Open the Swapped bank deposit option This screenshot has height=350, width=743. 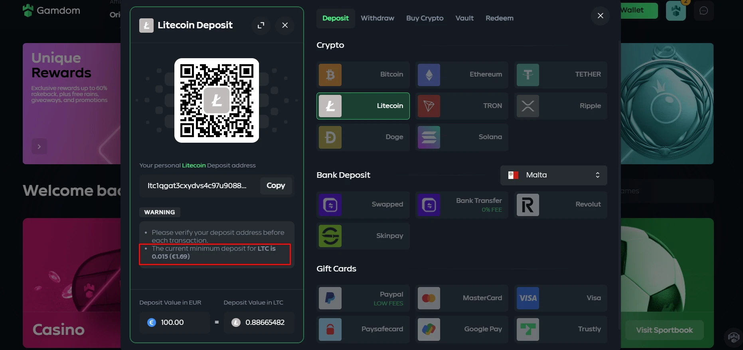363,205
